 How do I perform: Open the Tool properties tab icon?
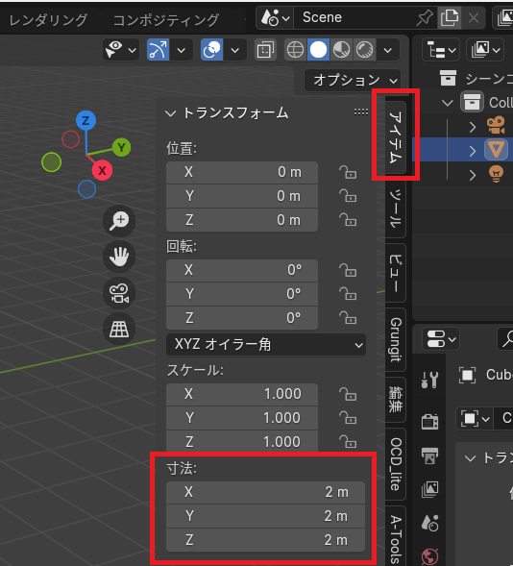pyautogui.click(x=429, y=380)
